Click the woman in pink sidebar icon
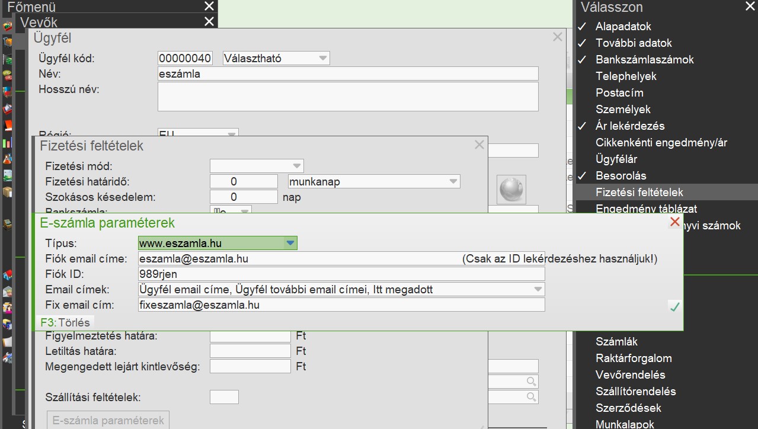This screenshot has width=758, height=429. 7,309
